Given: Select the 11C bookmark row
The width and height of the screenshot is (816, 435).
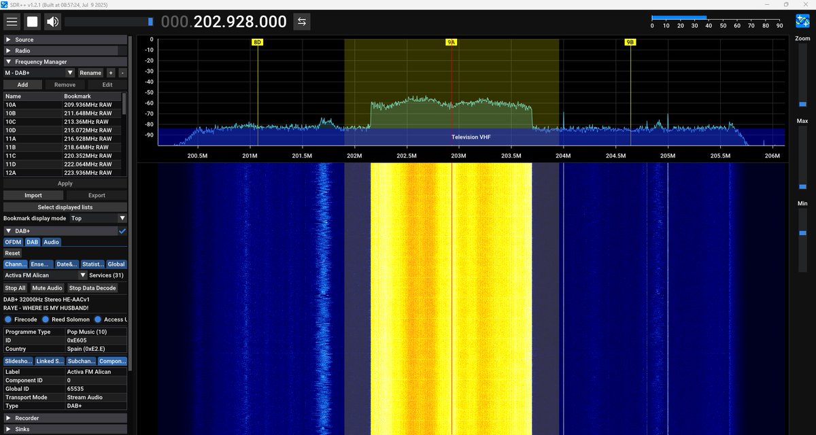Looking at the screenshot, I should coord(63,156).
